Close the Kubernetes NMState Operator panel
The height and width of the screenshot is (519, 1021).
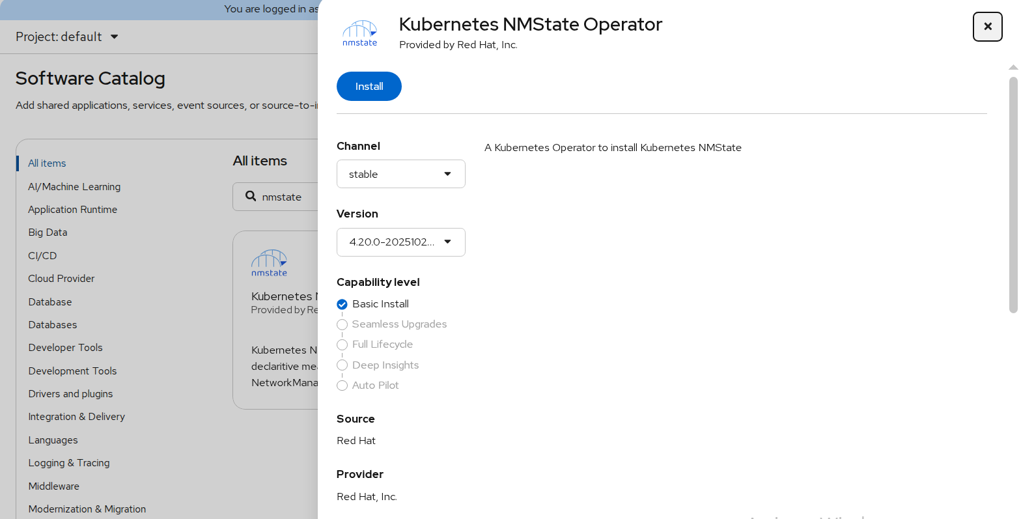(x=987, y=27)
